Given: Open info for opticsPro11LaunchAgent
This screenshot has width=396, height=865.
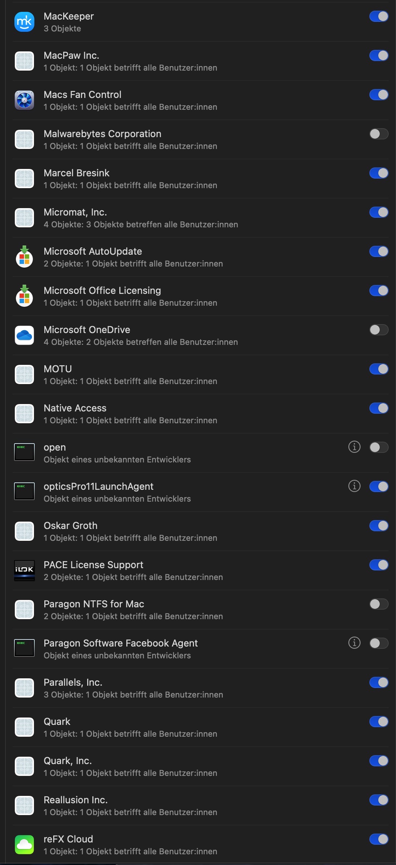Looking at the screenshot, I should point(354,486).
